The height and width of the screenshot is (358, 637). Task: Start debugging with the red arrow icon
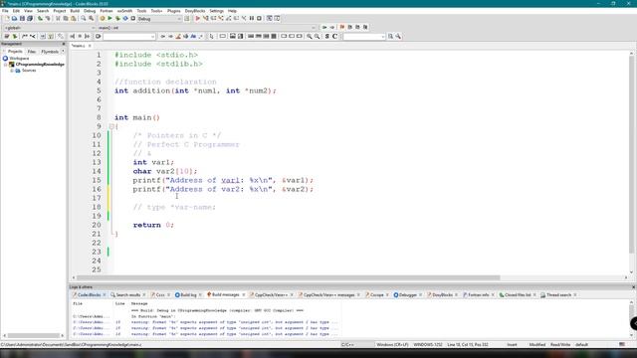pyautogui.click(x=198, y=19)
